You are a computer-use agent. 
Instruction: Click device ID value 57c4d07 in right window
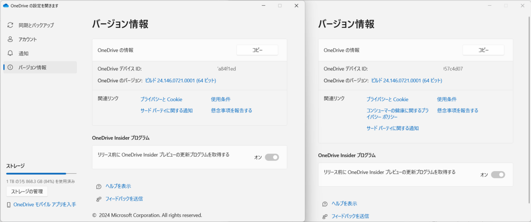point(453,69)
